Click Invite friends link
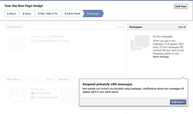Viewport: 193px width, 114px height. [43, 93]
